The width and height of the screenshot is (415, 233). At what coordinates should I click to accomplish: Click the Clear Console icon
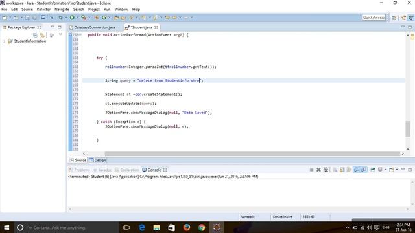(x=335, y=170)
